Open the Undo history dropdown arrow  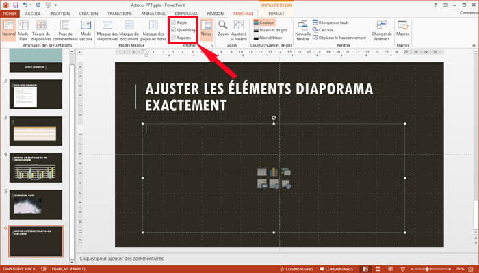pyautogui.click(x=31, y=5)
